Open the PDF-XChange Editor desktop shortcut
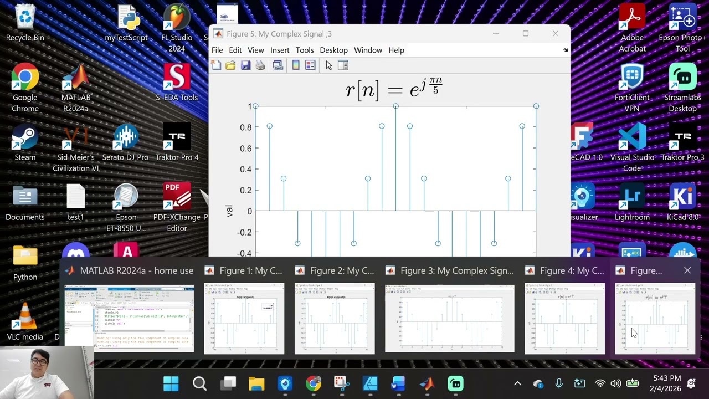 click(177, 207)
